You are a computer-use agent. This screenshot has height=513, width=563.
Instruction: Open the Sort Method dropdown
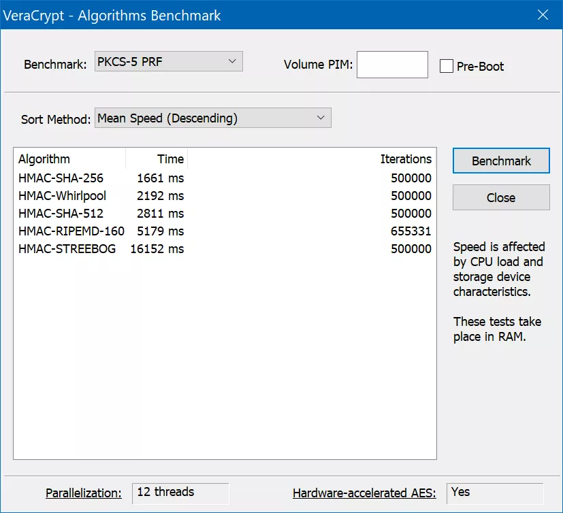tap(212, 118)
